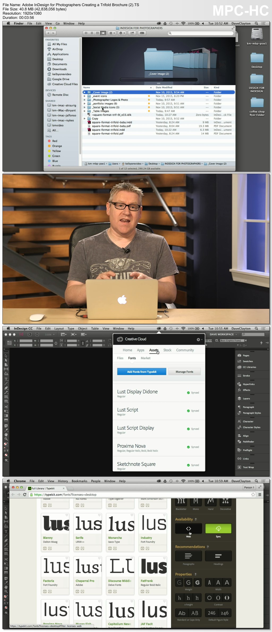
Task: Open the Swatches panel in InDesign
Action: [x=245, y=361]
